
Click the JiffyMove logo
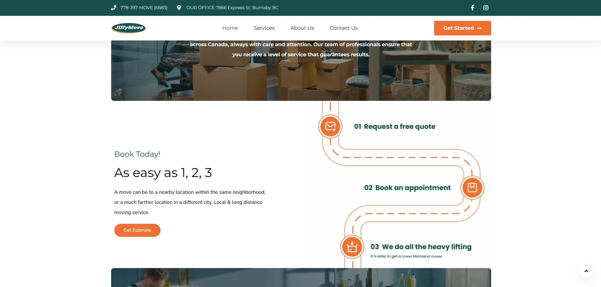129,28
